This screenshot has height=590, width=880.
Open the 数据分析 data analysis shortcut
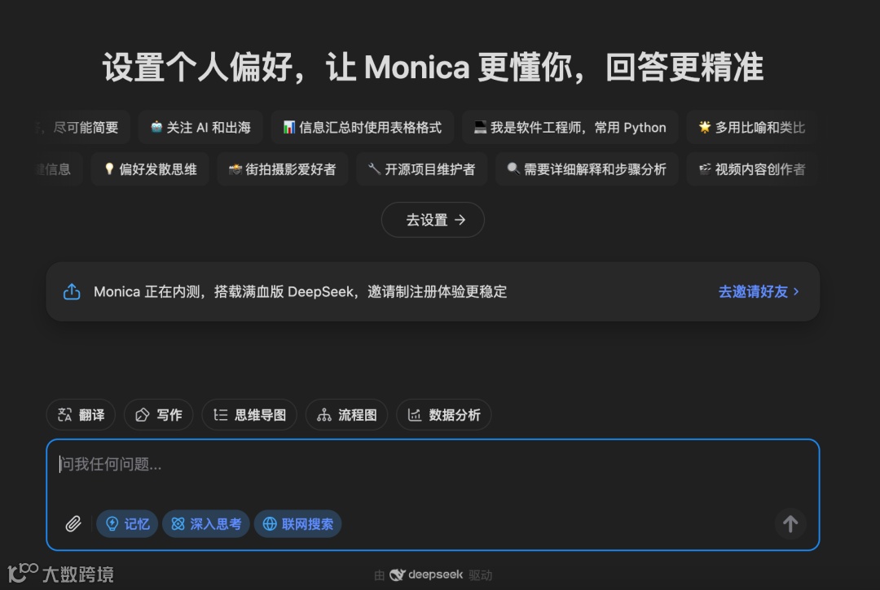pyautogui.click(x=443, y=414)
